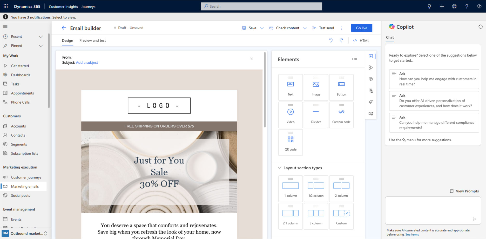Image resolution: width=486 pixels, height=239 pixels.
Task: Open the settings gear in header
Action: coord(454,6)
